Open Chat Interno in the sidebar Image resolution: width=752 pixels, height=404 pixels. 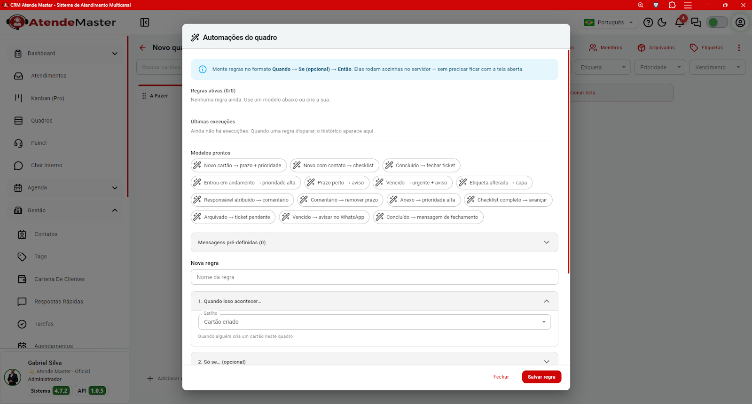[65, 165]
